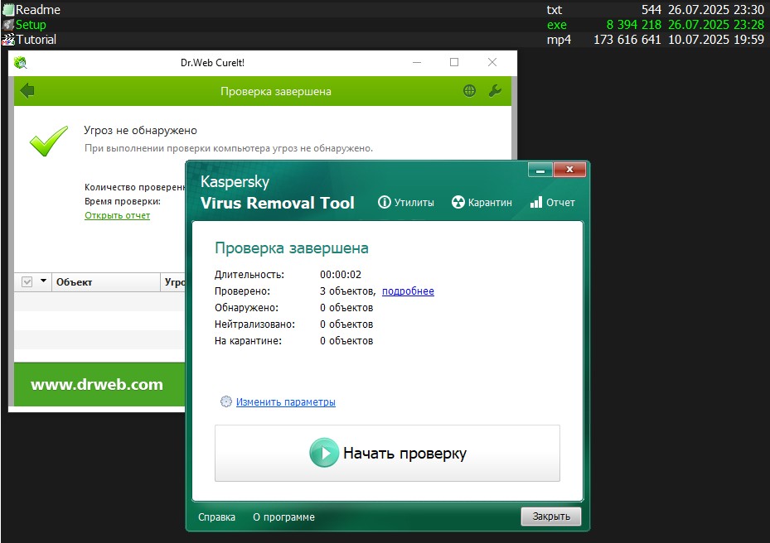This screenshot has height=543, width=770.
Task: Toggle the select-all checkbox in Dr.Web table
Action: pos(27,282)
